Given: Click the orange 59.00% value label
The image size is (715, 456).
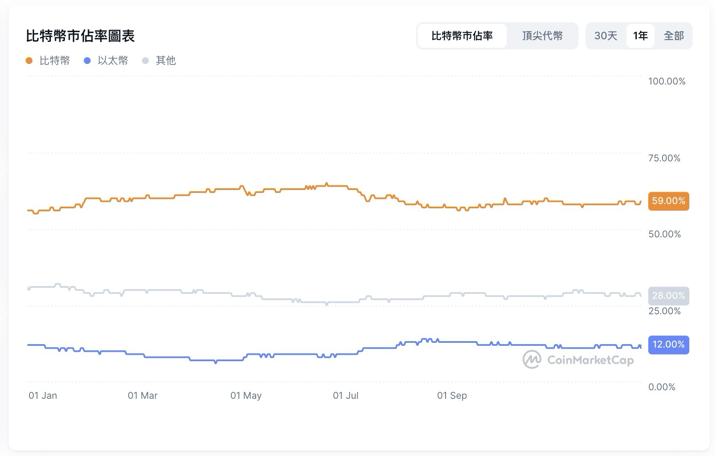Looking at the screenshot, I should point(668,201).
